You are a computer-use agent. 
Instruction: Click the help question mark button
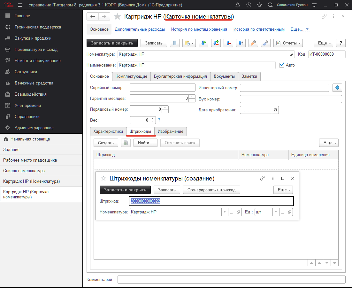(x=341, y=43)
